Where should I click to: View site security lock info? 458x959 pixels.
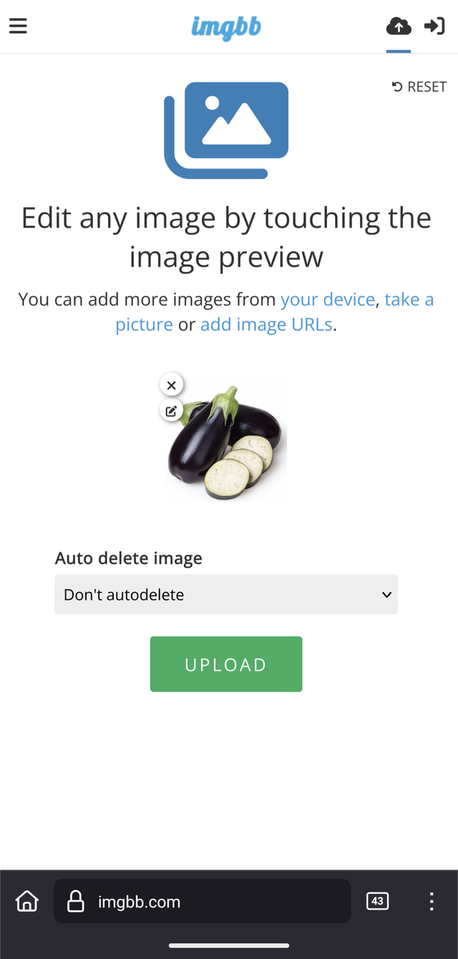[75, 902]
